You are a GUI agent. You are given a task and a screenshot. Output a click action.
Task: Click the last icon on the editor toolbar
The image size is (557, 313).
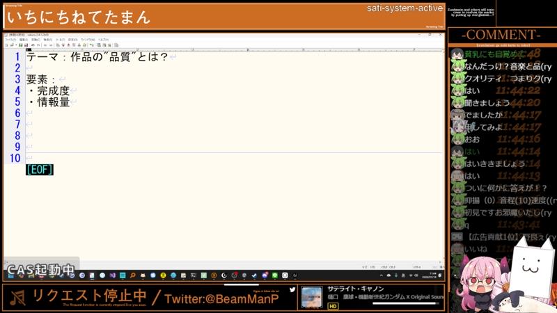(x=116, y=45)
